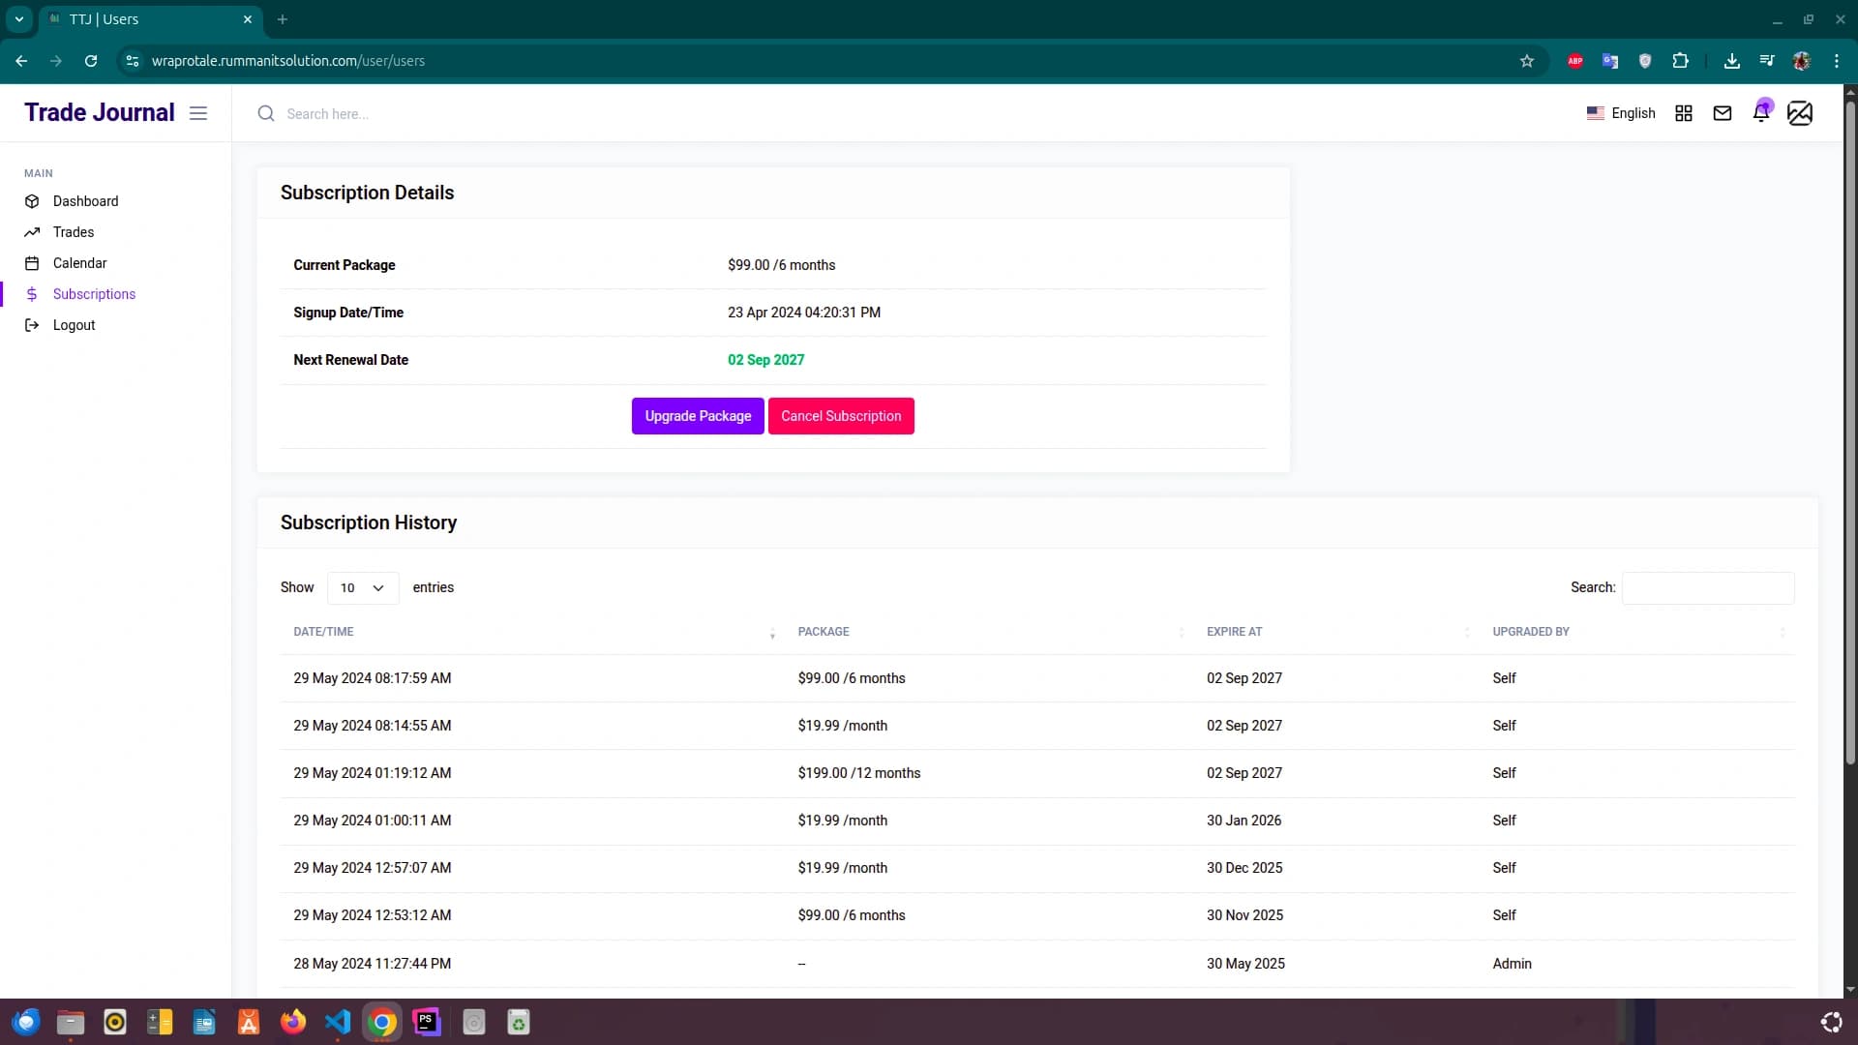Open Chrome three-dot menu
Image resolution: width=1858 pixels, height=1045 pixels.
[x=1837, y=61]
